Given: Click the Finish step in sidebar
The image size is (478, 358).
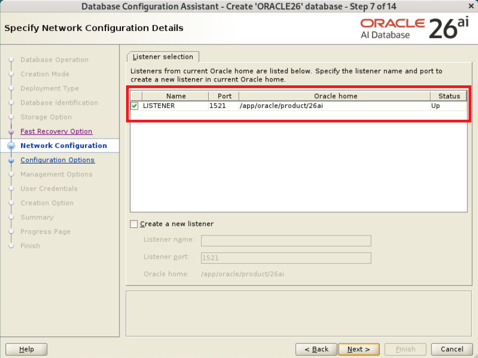Looking at the screenshot, I should click(30, 246).
